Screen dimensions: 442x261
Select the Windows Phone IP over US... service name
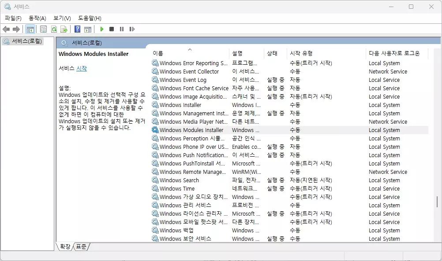coord(194,147)
